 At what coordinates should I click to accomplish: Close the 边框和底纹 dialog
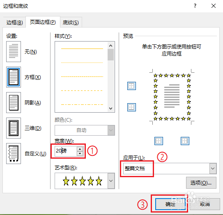point(214,6)
